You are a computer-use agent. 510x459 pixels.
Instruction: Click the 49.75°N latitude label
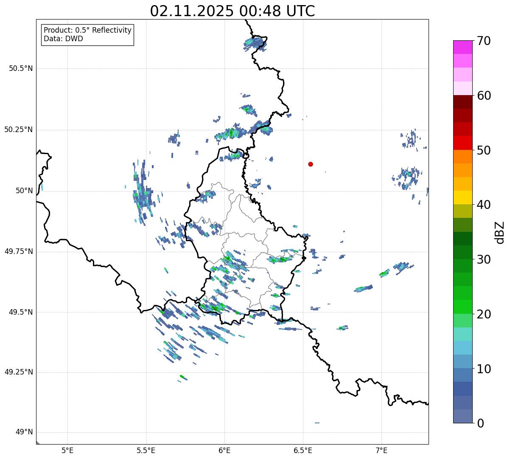pos(19,251)
